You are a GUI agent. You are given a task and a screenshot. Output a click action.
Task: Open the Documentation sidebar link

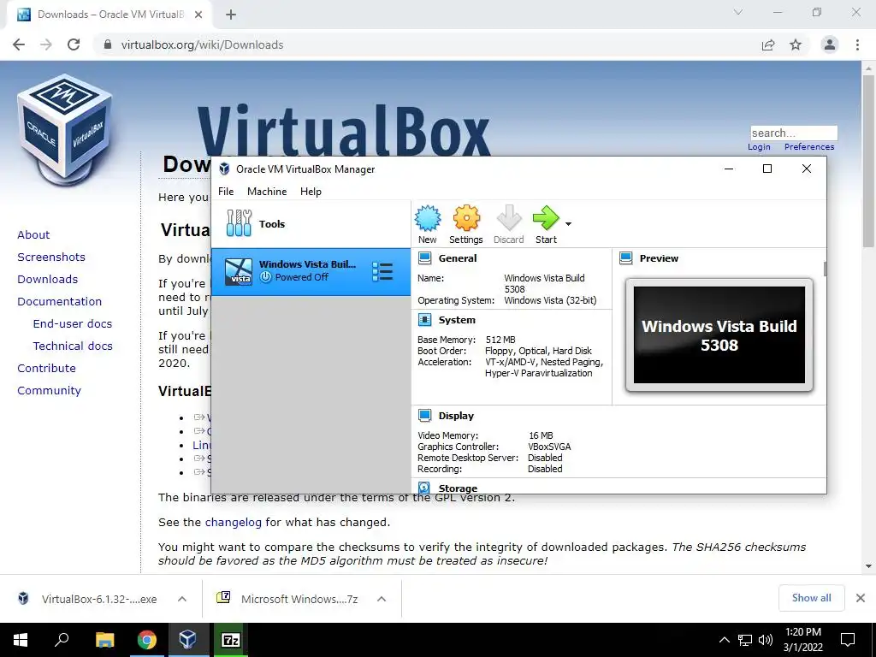click(x=60, y=302)
